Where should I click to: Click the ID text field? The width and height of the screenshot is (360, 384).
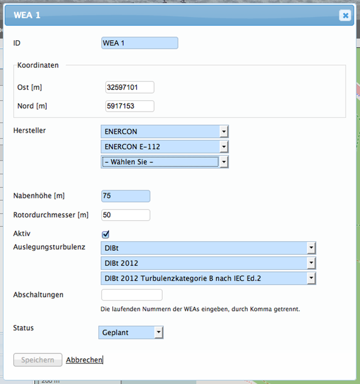coord(140,43)
